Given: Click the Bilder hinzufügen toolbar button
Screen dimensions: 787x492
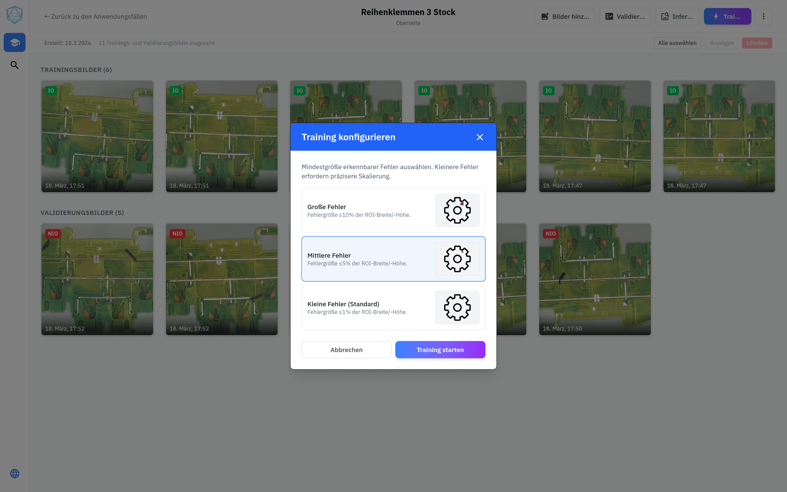Looking at the screenshot, I should pyautogui.click(x=564, y=17).
